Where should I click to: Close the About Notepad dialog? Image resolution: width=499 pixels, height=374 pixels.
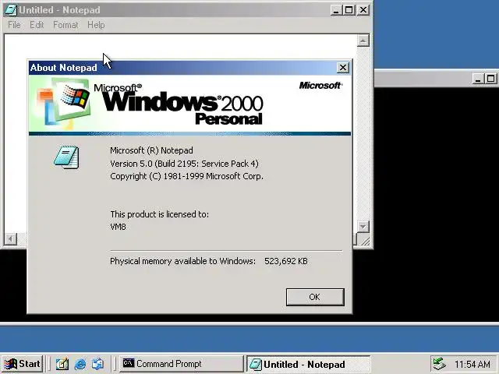(x=343, y=68)
